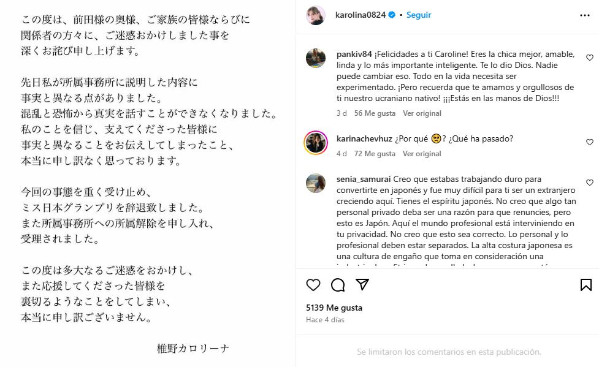
Task: View the 5139 Me gusta likes list
Action: point(334,308)
